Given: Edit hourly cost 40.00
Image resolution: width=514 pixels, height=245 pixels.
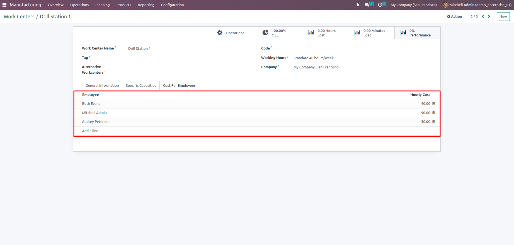Looking at the screenshot, I should (426, 103).
